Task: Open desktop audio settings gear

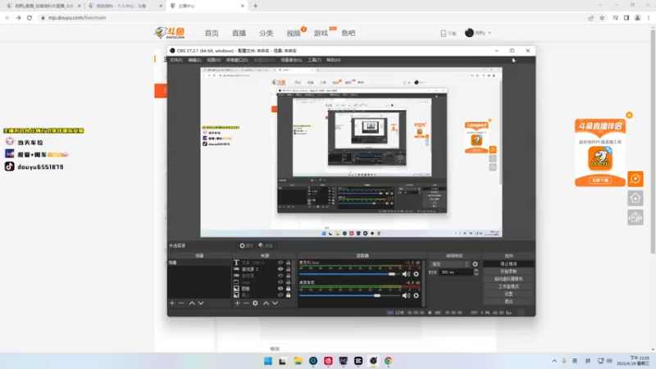Action: (x=416, y=295)
